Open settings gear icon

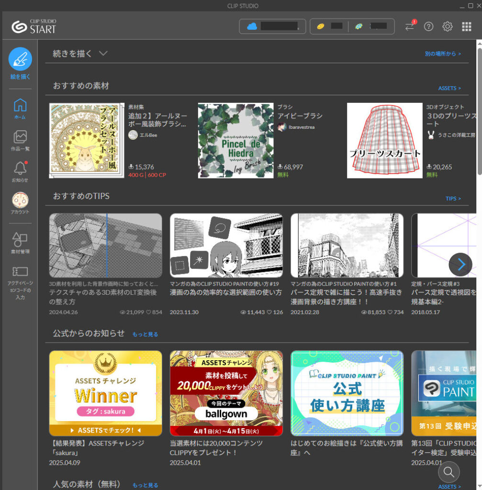tap(448, 27)
